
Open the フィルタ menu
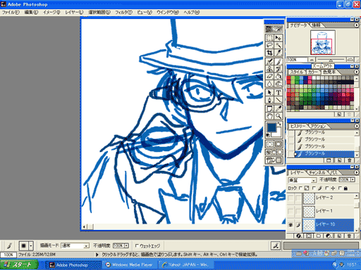coord(123,12)
